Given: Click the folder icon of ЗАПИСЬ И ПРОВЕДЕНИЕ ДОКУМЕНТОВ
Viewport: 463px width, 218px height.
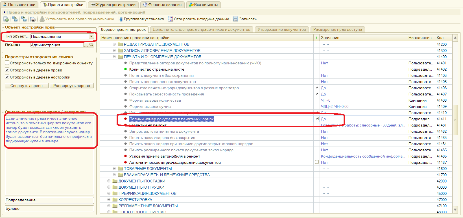Looking at the screenshot, I should pos(120,51).
